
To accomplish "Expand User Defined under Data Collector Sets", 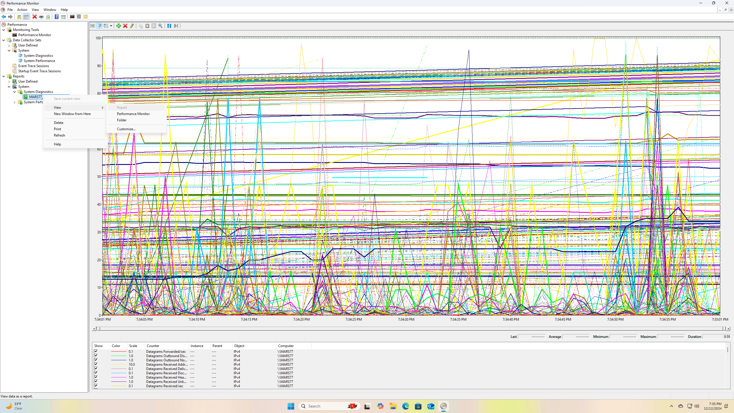I will point(9,45).
